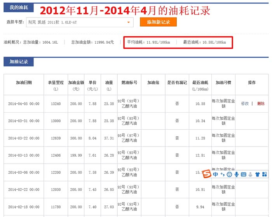Click unit price 7.45
Screen dimensions: 272x217
click(x=92, y=189)
